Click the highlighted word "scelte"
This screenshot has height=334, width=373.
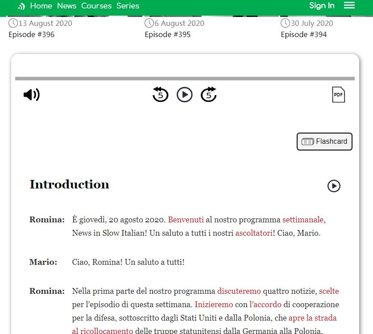point(329,291)
